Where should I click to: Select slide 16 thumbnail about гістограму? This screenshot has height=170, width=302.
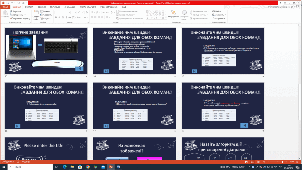click(46, 106)
